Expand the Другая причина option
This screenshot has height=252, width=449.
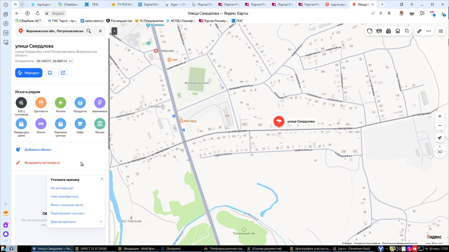tap(76, 222)
